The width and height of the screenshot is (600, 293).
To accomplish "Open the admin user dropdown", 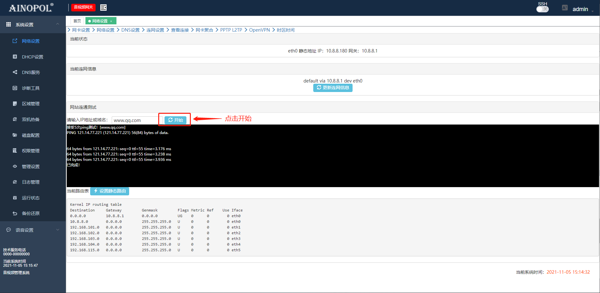I will tap(582, 9).
